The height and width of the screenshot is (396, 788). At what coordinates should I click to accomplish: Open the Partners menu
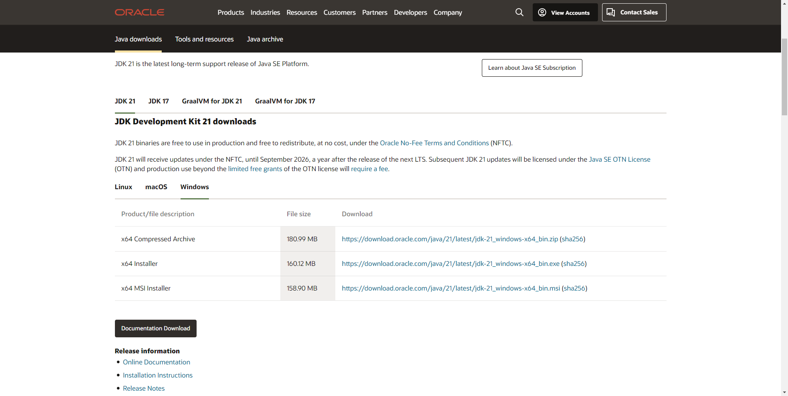tap(375, 12)
